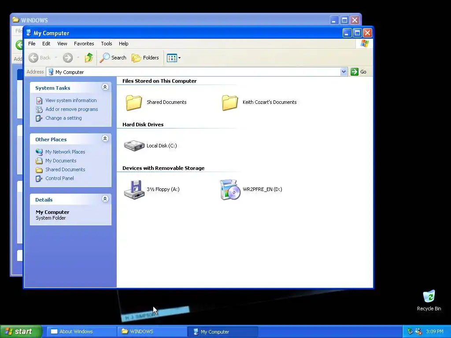Expand the Address bar dropdown
Viewport: 451px width, 338px height.
point(344,72)
